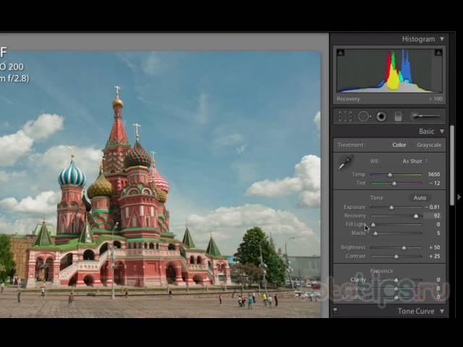Click the Basic panel title
Viewport: 463px width, 347px height.
click(x=426, y=132)
